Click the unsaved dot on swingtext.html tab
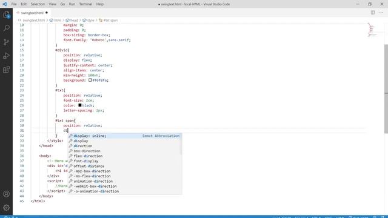388x218 pixels. [47, 13]
